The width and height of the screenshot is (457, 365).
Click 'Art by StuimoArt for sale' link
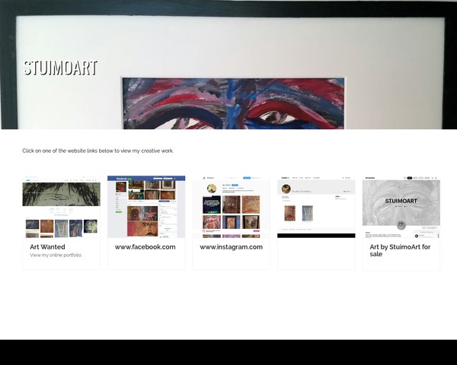click(x=400, y=250)
